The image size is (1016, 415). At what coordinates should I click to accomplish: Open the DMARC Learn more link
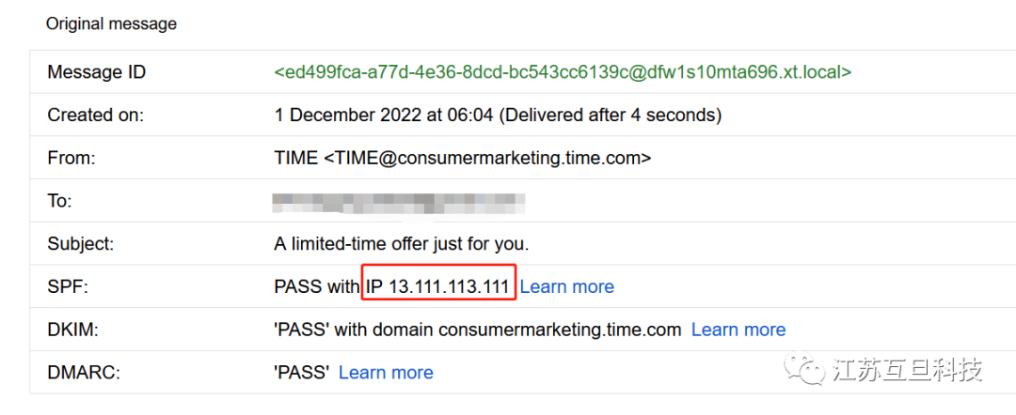(x=386, y=373)
